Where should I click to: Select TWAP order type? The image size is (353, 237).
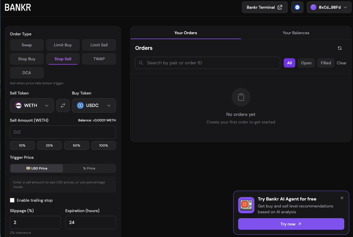pyautogui.click(x=99, y=59)
